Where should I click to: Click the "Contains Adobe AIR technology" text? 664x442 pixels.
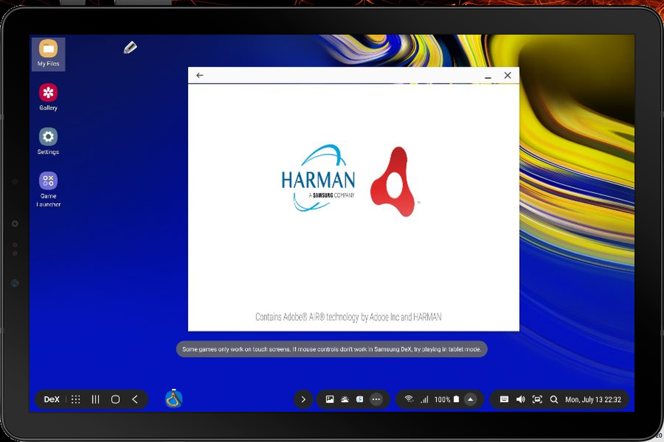(x=348, y=317)
